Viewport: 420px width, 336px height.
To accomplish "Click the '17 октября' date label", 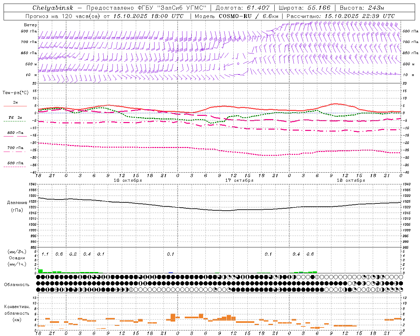I will pyautogui.click(x=239, y=180).
